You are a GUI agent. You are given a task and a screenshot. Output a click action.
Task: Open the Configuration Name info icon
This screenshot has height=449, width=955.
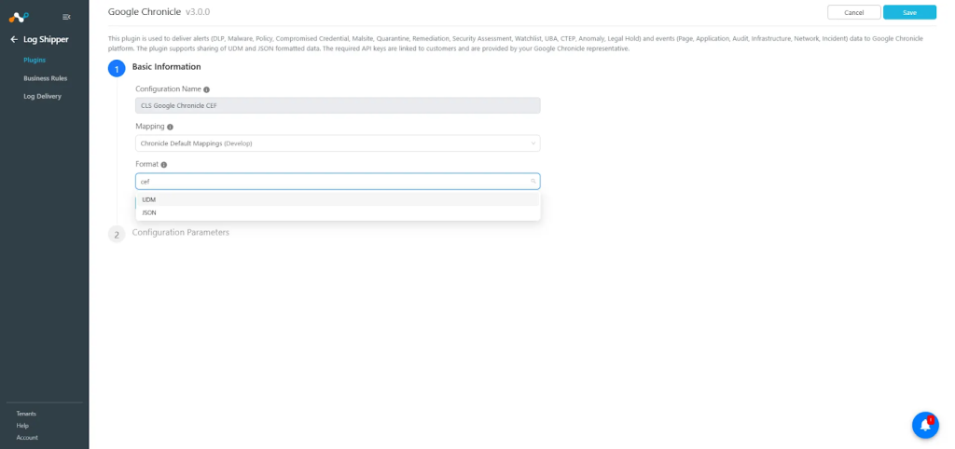pyautogui.click(x=206, y=89)
